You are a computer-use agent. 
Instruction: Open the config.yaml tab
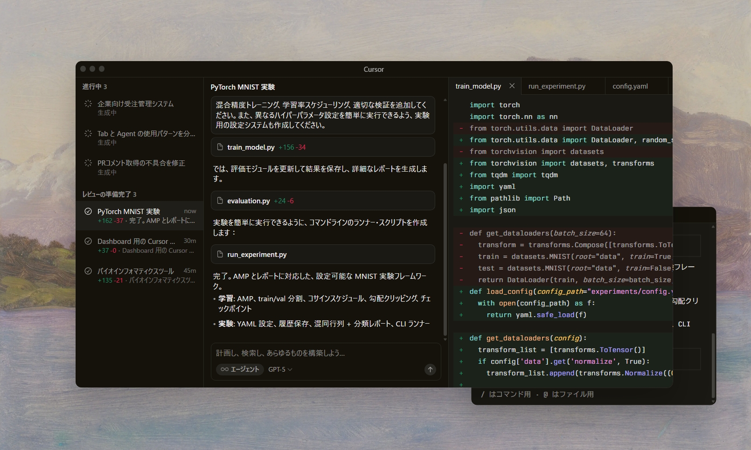pyautogui.click(x=630, y=86)
